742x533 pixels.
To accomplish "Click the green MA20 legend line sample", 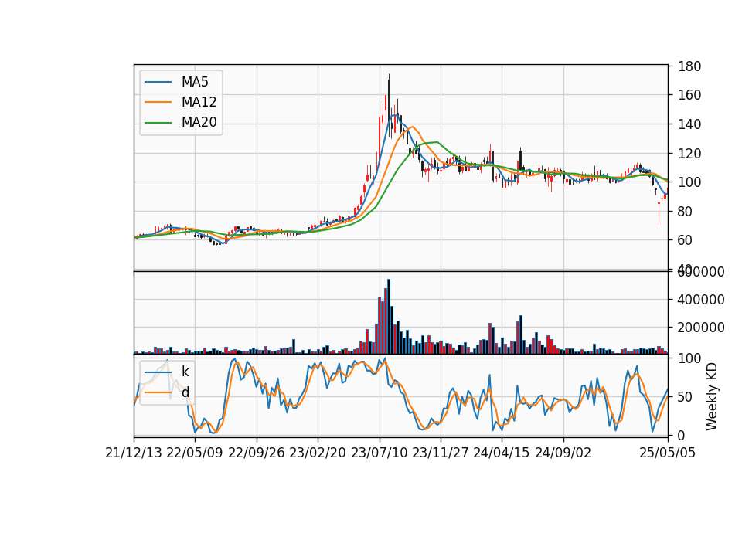I will pos(158,122).
